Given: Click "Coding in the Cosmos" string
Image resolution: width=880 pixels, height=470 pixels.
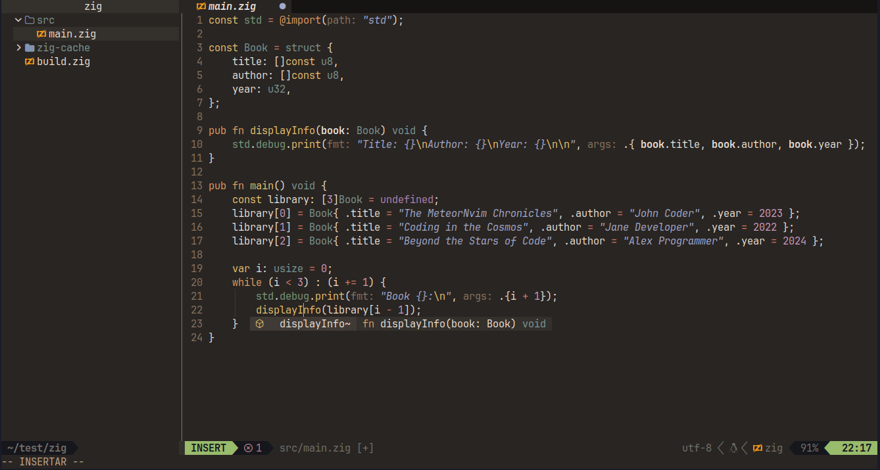Looking at the screenshot, I should 464,227.
